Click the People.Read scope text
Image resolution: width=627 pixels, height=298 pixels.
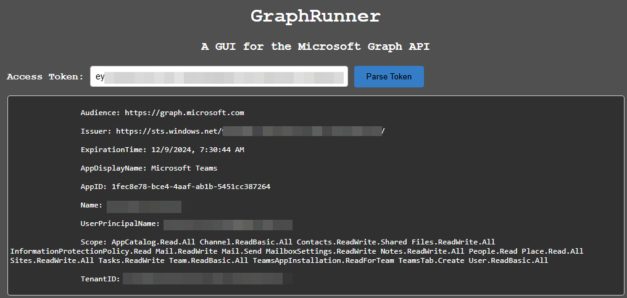coord(493,251)
